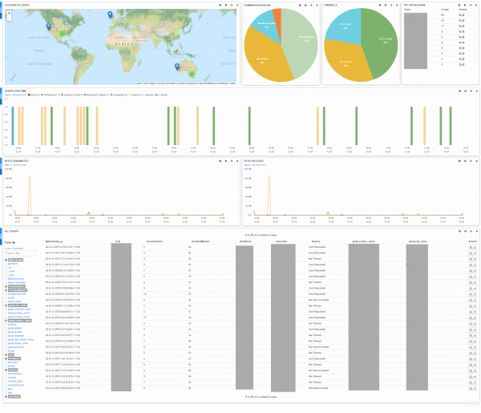The width and height of the screenshot is (481, 413).
Task: Open the actions dropdown in first event row
Action: pyautogui.click(x=472, y=248)
